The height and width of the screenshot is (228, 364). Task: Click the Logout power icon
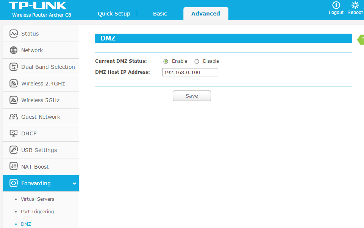coord(336,5)
